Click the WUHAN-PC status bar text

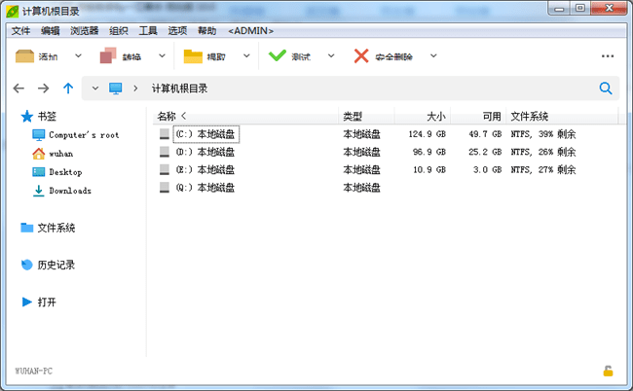33,371
